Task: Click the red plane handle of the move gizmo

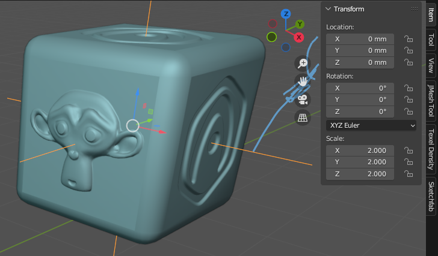Action: coord(144,106)
